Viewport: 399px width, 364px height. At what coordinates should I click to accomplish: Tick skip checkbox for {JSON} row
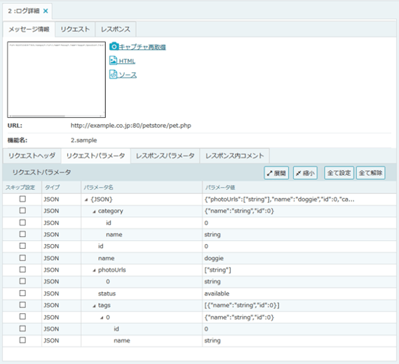coord(23,199)
